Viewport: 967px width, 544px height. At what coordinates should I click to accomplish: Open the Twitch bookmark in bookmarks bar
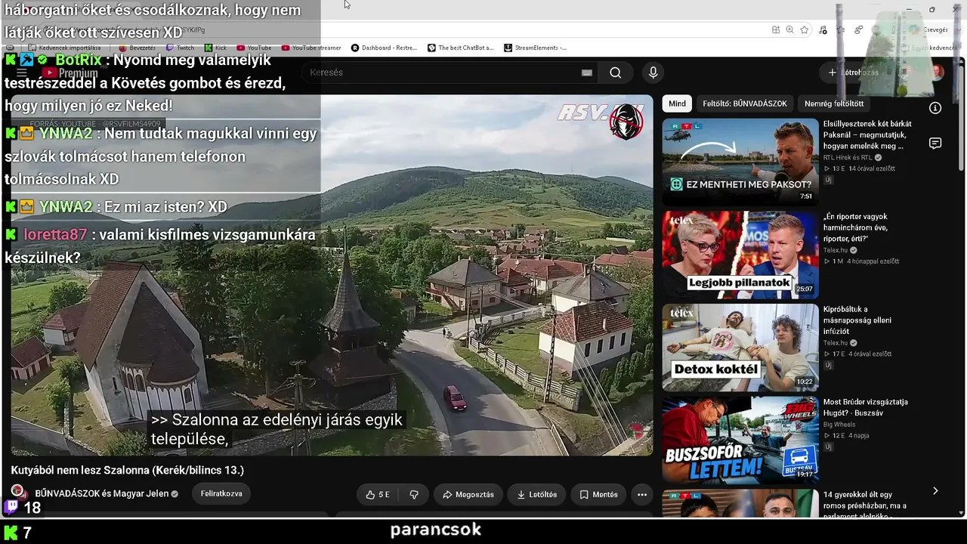[x=181, y=48]
